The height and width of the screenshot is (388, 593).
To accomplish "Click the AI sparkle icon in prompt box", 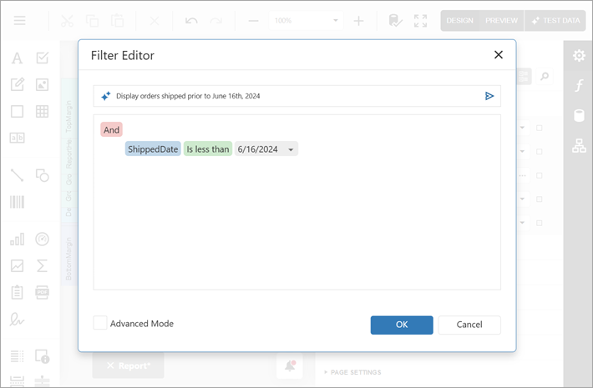I will point(106,96).
